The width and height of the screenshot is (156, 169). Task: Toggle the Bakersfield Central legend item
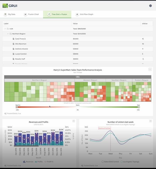(x=110, y=162)
